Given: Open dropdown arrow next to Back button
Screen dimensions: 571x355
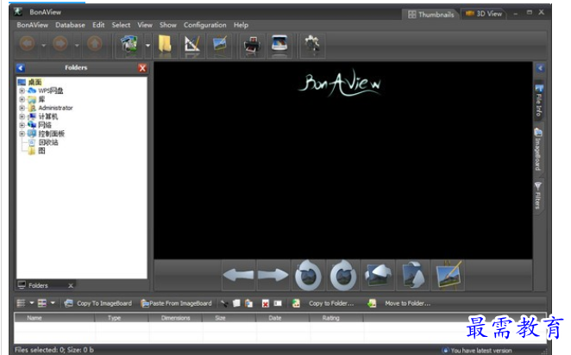Looking at the screenshot, I should [44, 46].
